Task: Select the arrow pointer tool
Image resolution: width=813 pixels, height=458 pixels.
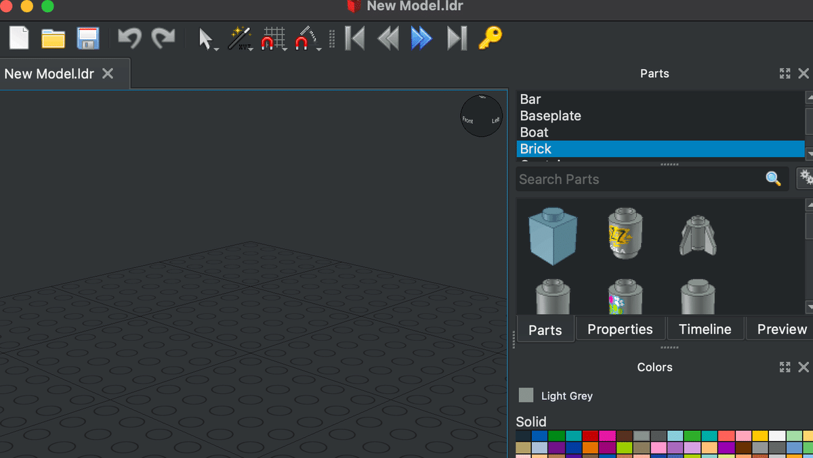Action: [x=207, y=39]
